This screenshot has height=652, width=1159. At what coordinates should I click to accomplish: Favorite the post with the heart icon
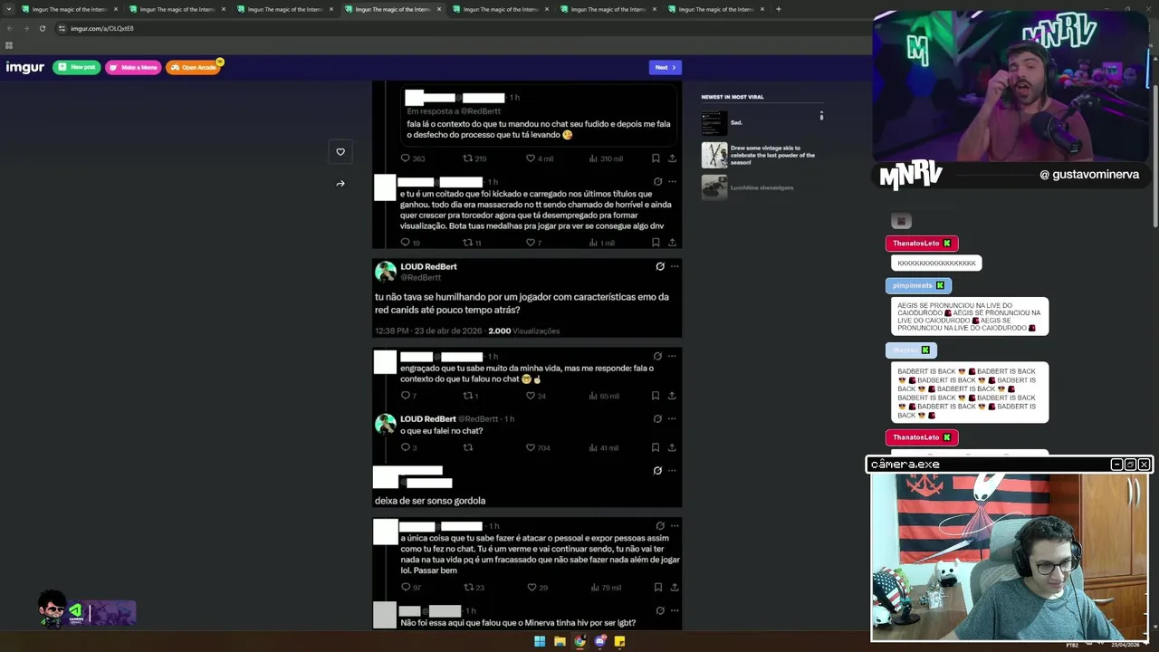point(340,152)
